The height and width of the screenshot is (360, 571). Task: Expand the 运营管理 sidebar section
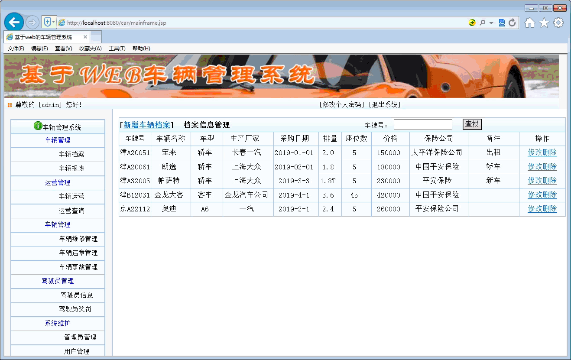tap(57, 182)
